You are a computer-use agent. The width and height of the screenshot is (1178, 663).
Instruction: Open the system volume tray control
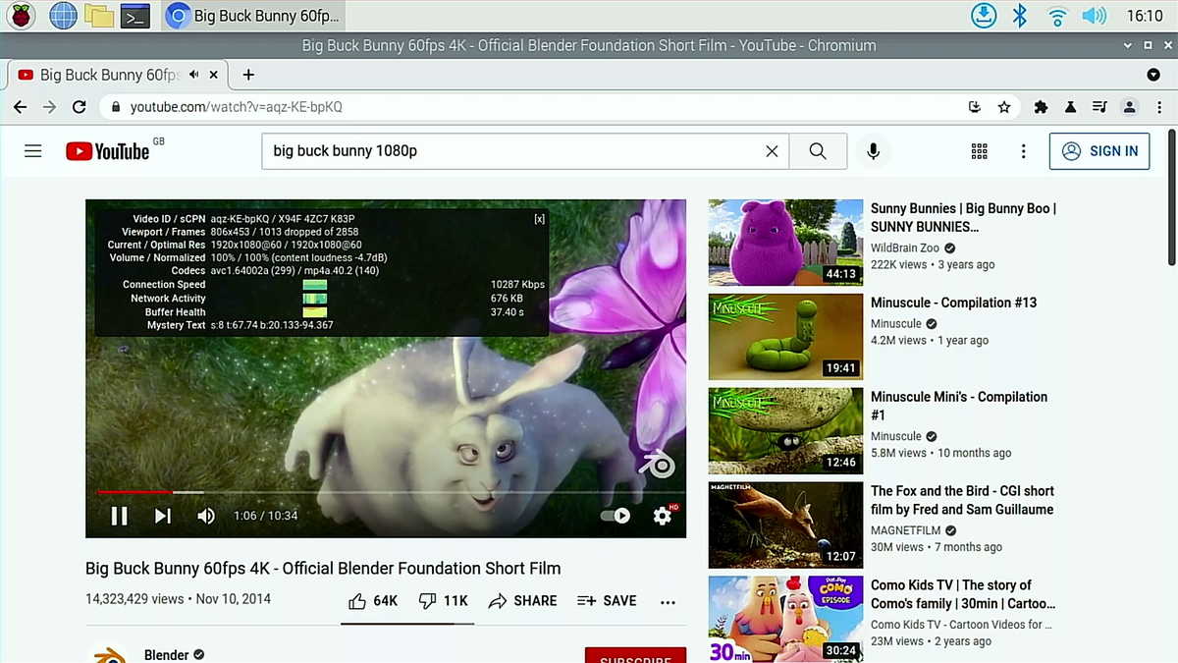(x=1094, y=16)
